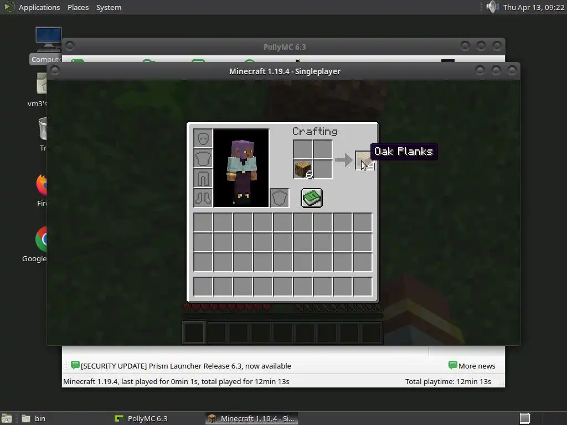Image resolution: width=567 pixels, height=425 pixels.
Task: Select the chestplate armor slot
Action: tap(203, 158)
